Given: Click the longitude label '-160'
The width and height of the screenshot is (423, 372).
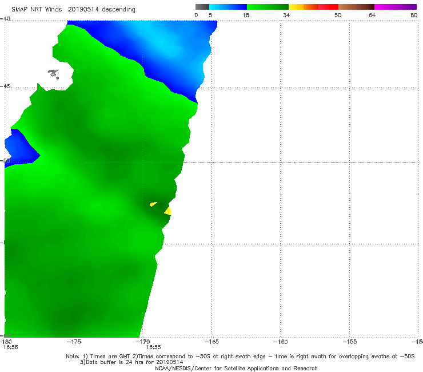Looking at the screenshot, I should click(x=280, y=342).
